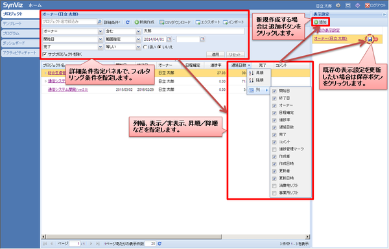Enable the 消費地リスト column checkbox

(x=274, y=185)
